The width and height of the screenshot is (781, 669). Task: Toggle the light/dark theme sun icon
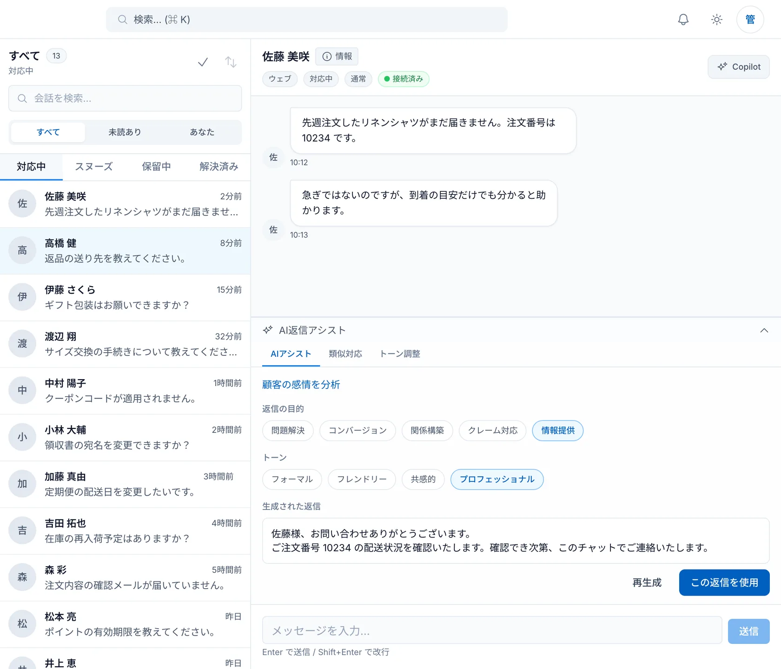(x=716, y=20)
